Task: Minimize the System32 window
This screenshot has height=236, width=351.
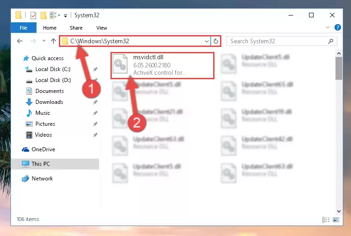Action: click(291, 15)
